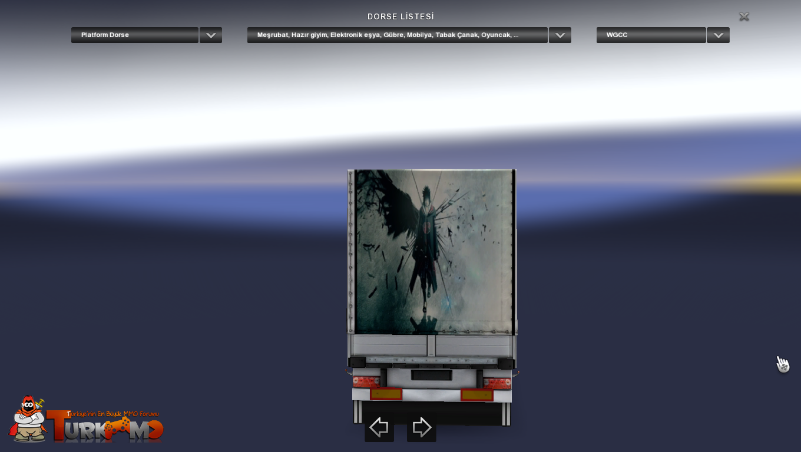Select the Meşrubat, Hazır giyim cargo field

[x=398, y=35]
